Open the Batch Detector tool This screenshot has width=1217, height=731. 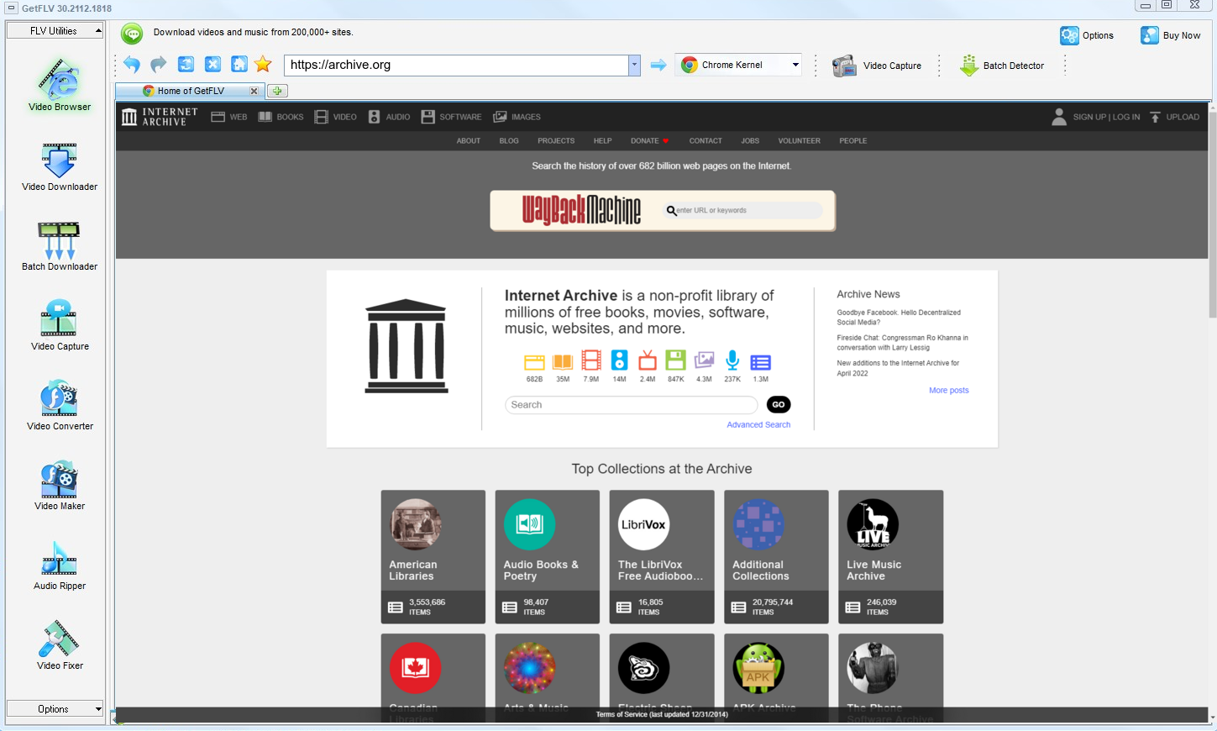click(x=1002, y=66)
